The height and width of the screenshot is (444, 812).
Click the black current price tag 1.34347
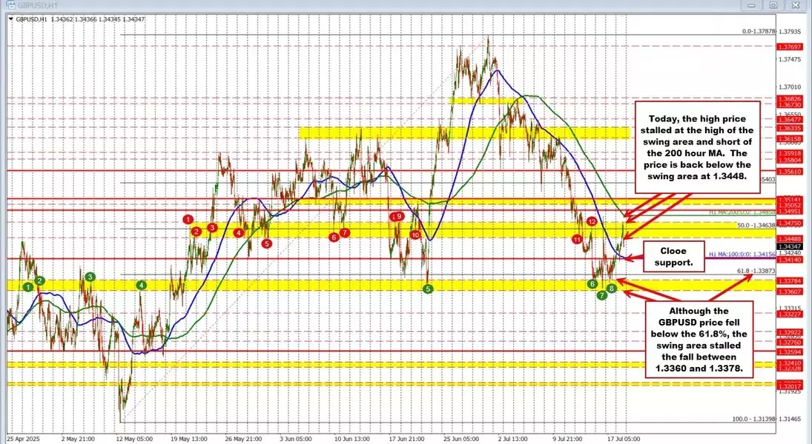click(x=790, y=246)
